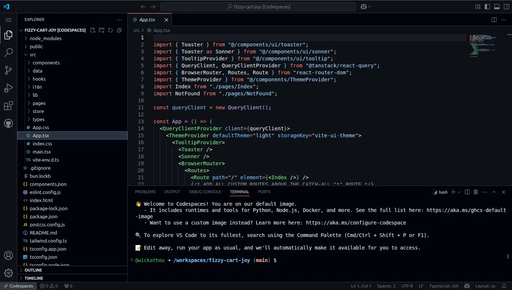Kill the terminal with the trash icon
Screen dimensions: 512x290
pyautogui.click(x=476, y=192)
